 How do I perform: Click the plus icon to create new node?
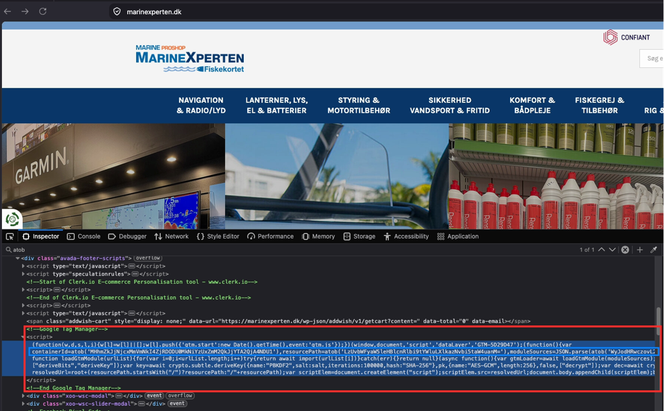point(640,250)
